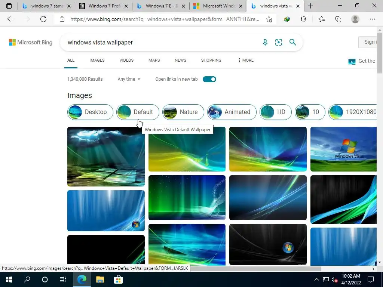Screen dimensions: 383x287
Task: Click the 10 image filter chip
Action: [310, 112]
